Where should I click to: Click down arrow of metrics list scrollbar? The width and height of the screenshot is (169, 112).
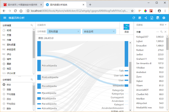click(x=34, y=110)
